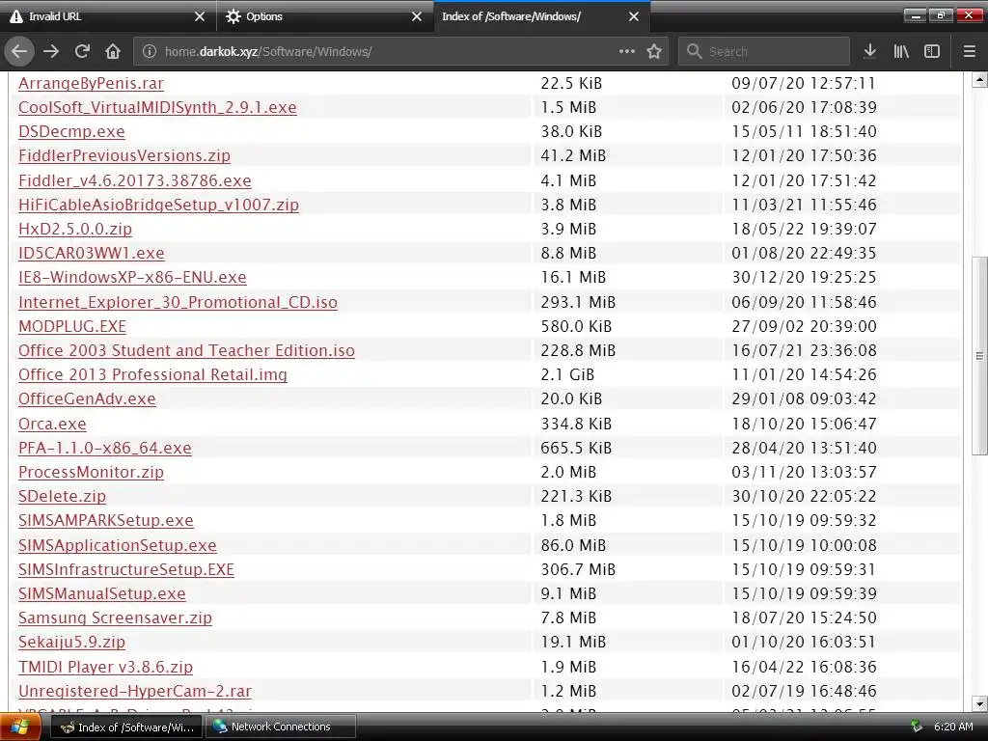The width and height of the screenshot is (988, 741).
Task: Reload the current page
Action: 82,51
